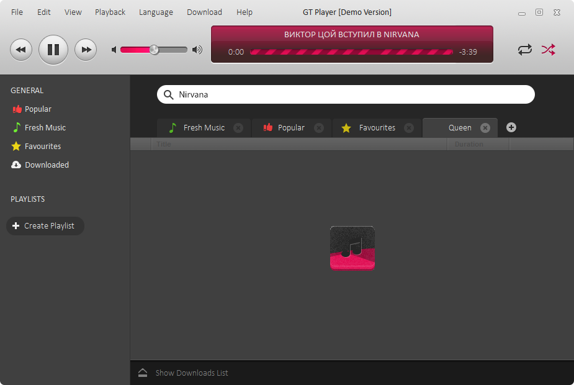Image resolution: width=574 pixels, height=385 pixels.
Task: Open Popular in the sidebar
Action: point(32,109)
